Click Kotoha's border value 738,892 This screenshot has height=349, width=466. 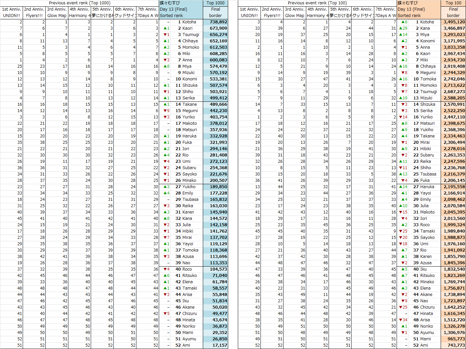215,22
